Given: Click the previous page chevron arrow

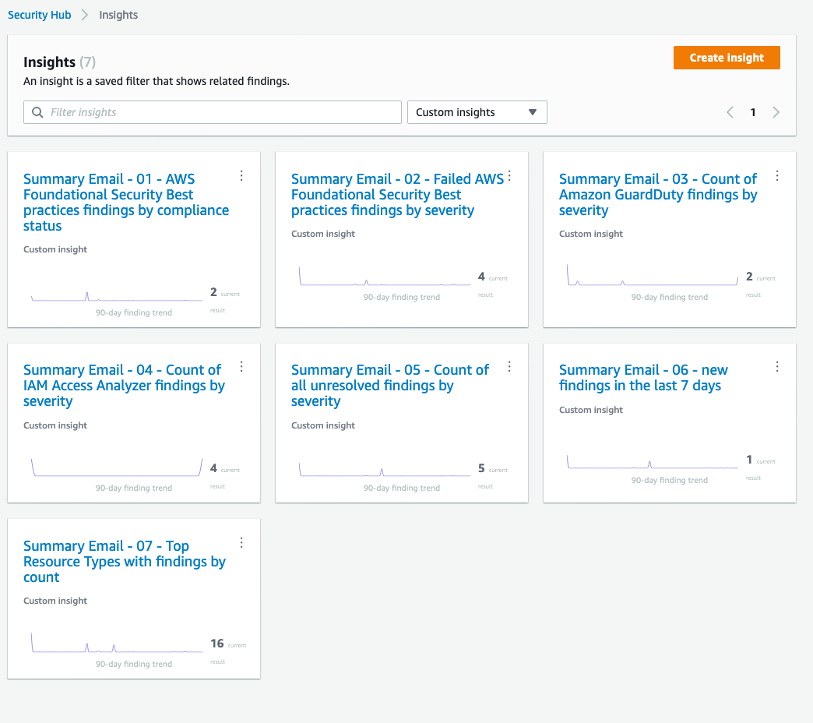Looking at the screenshot, I should tap(730, 112).
